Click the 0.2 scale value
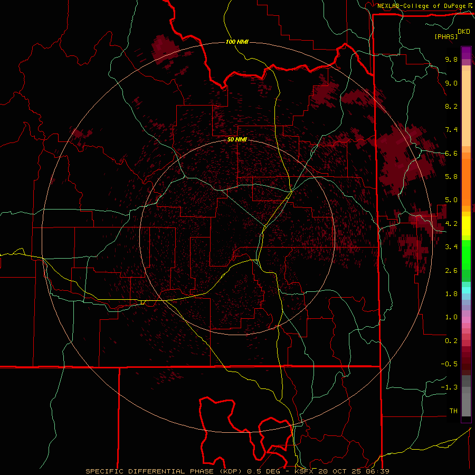475x475 pixels. tap(451, 341)
